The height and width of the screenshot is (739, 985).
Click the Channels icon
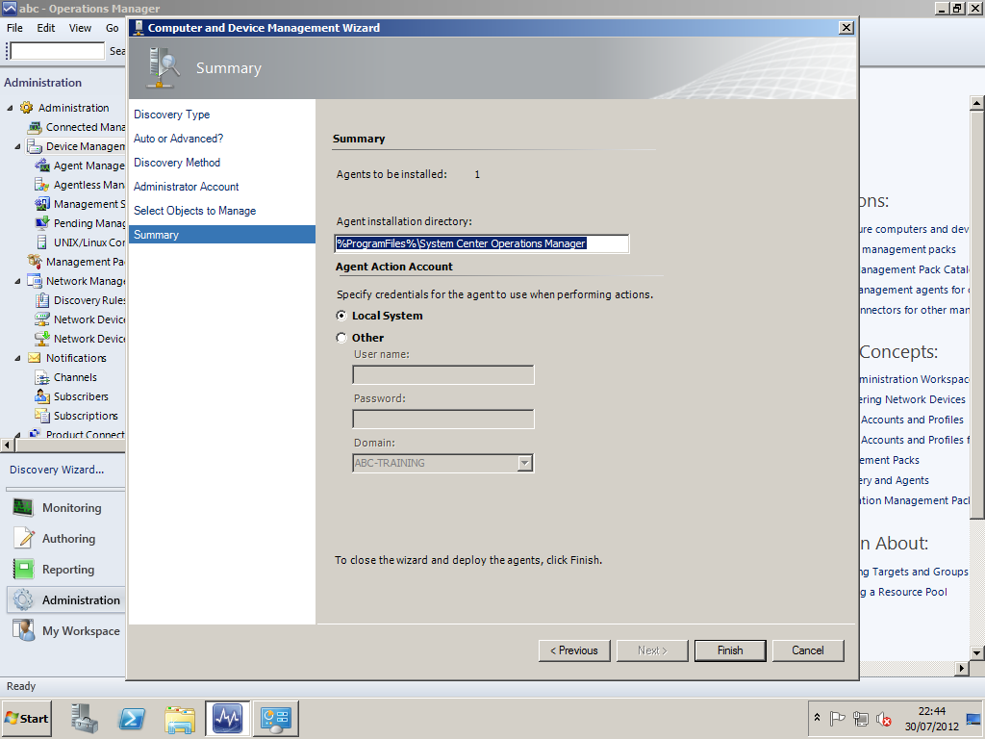pyautogui.click(x=42, y=377)
